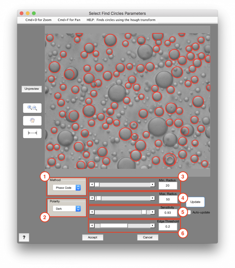This screenshot has width=235, height=268.
Task: Click the Cancel button
Action: pyautogui.click(x=148, y=237)
